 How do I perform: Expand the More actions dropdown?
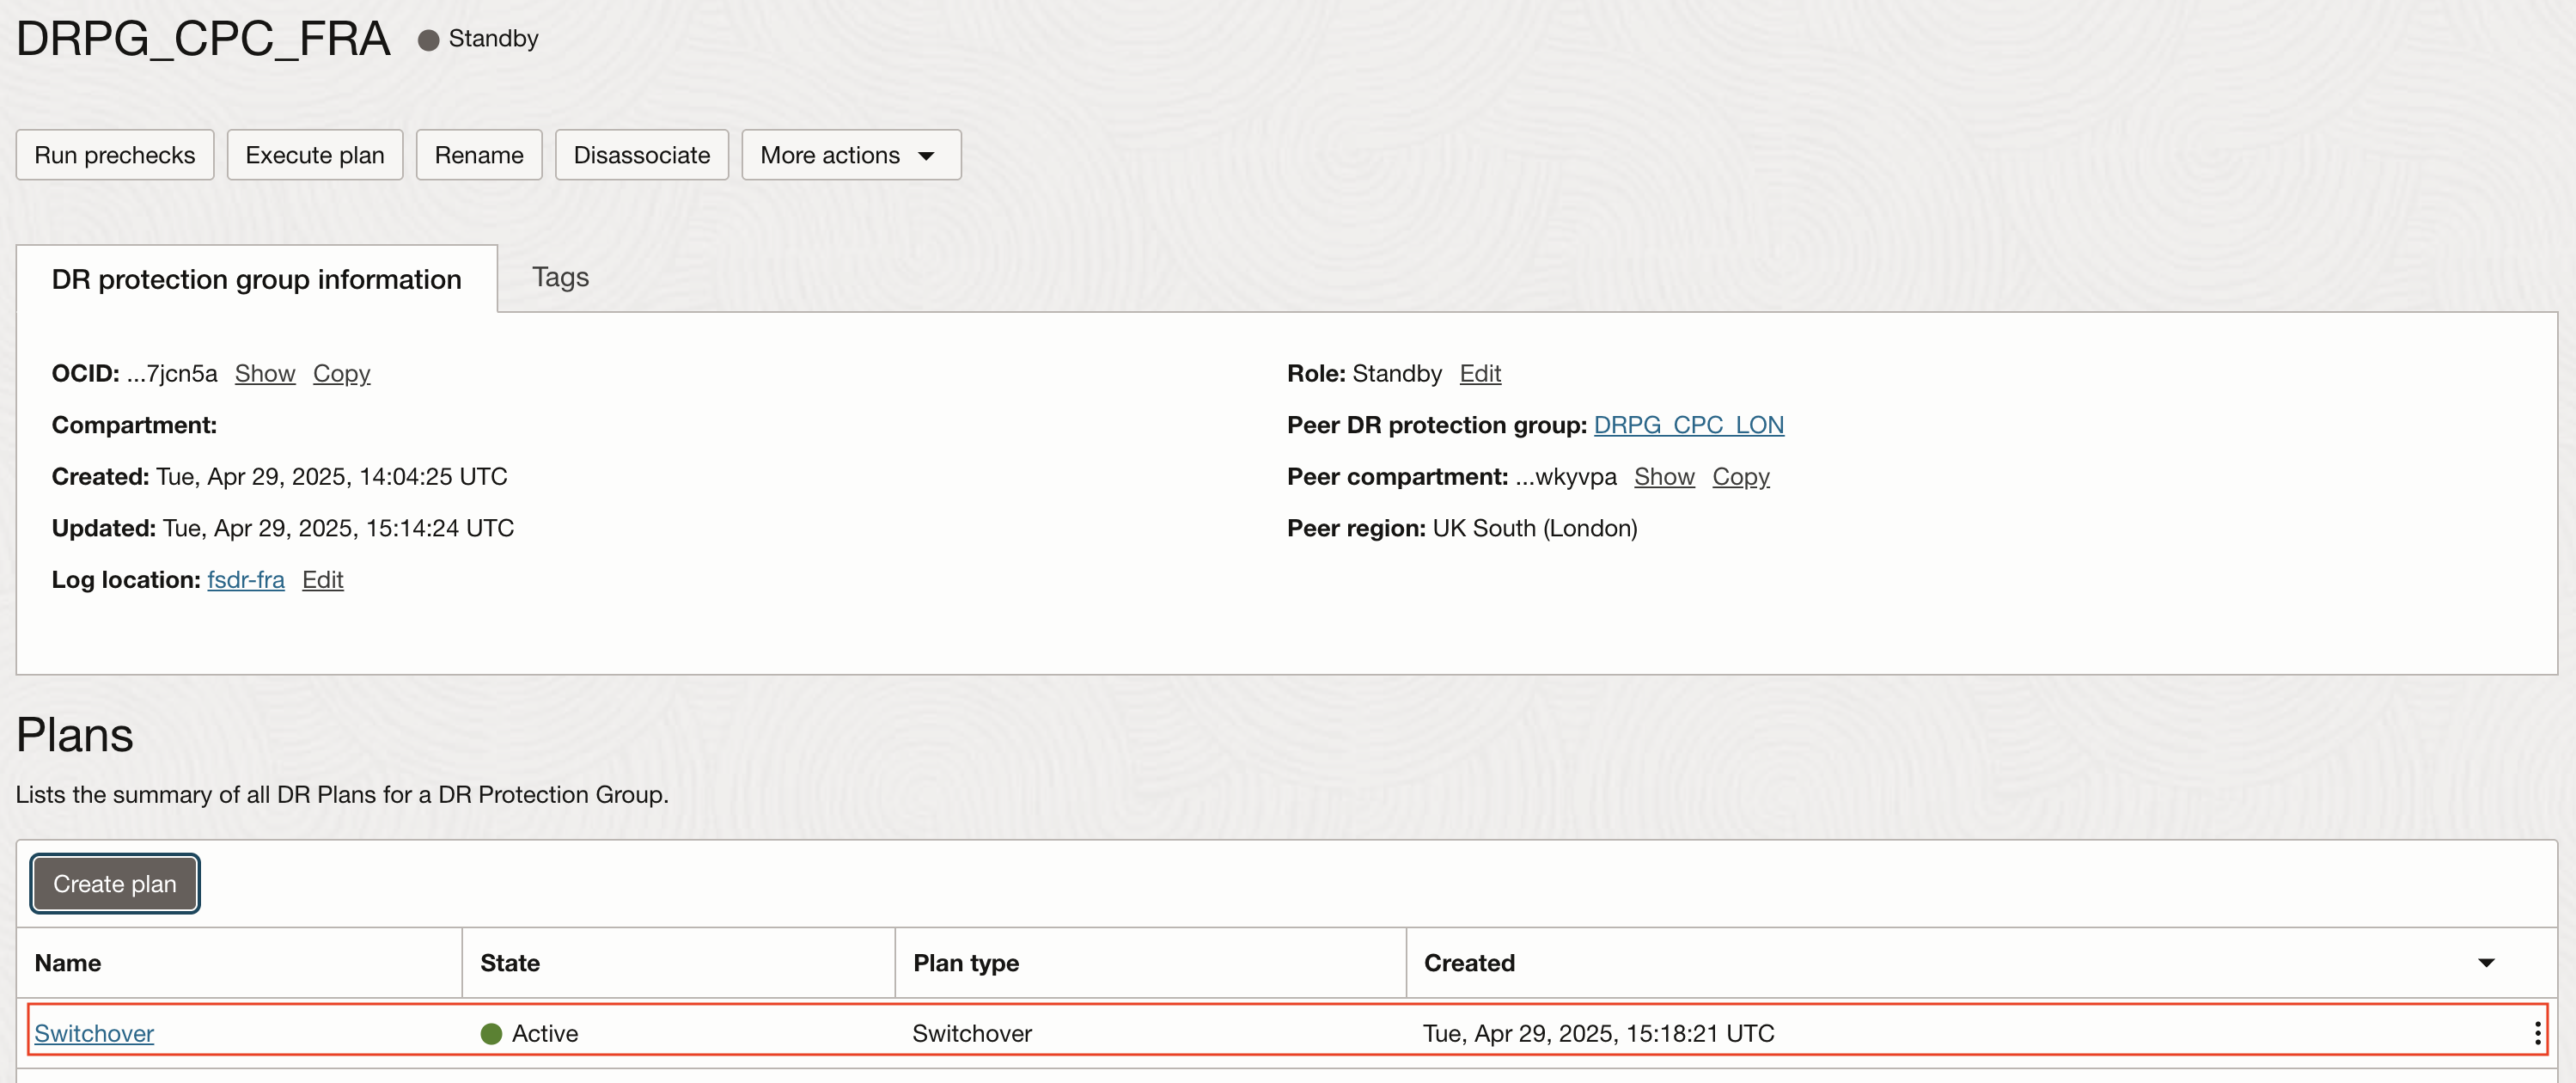click(x=850, y=155)
